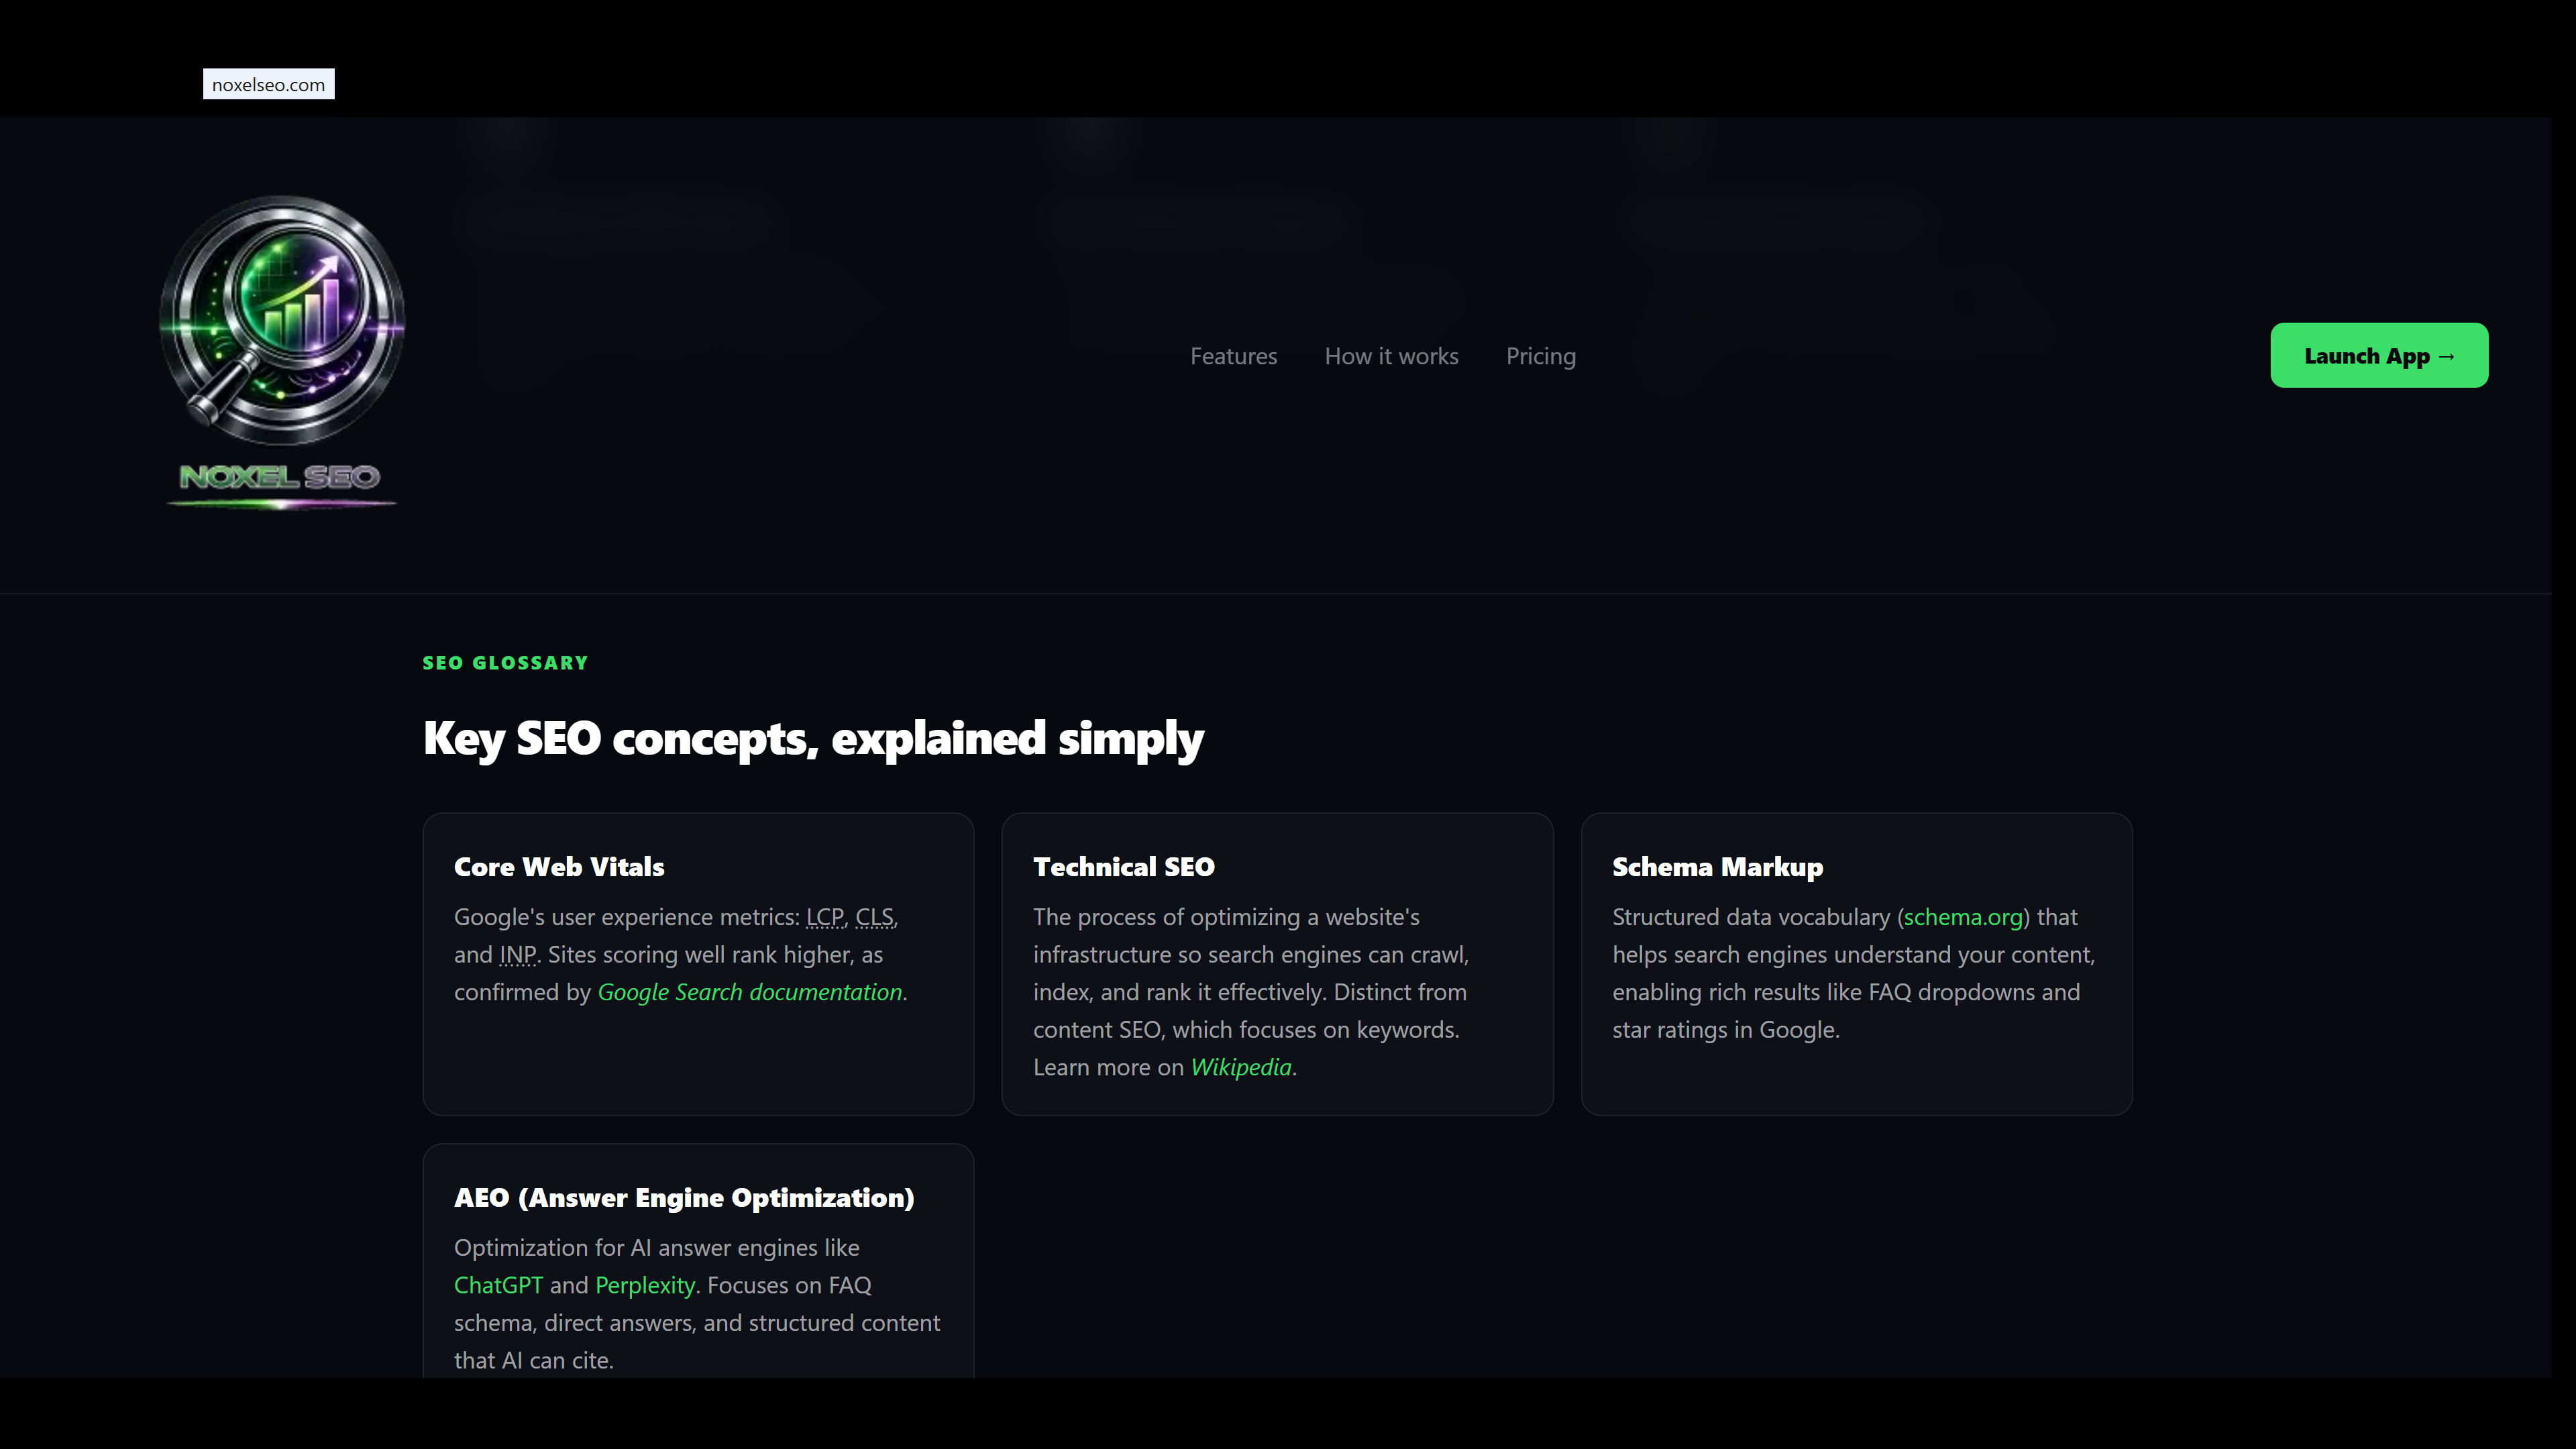Select the AEO (Answer Engine Optimization) heading
This screenshot has width=2576, height=1449.
(x=684, y=1198)
